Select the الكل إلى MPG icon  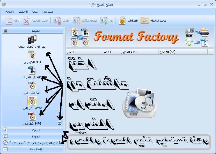click(32, 116)
